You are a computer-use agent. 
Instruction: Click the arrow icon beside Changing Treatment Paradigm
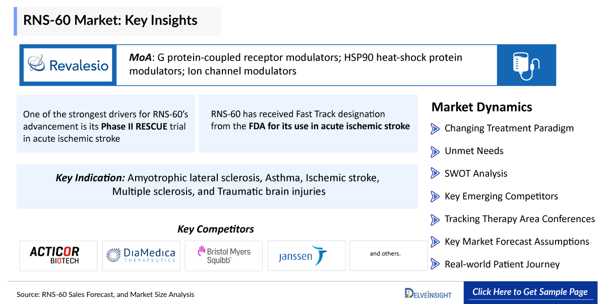[x=435, y=129]
